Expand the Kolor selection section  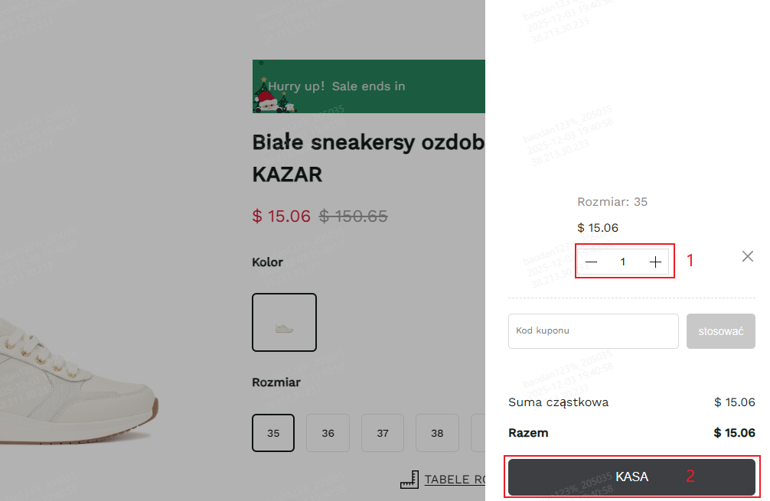click(267, 262)
